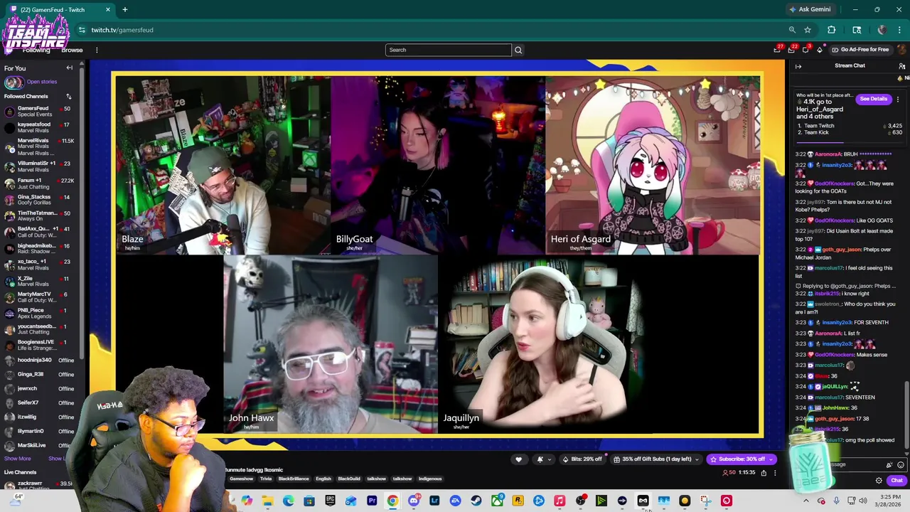The image size is (910, 512).
Task: Open the Xbox app in taskbar
Action: click(497, 501)
